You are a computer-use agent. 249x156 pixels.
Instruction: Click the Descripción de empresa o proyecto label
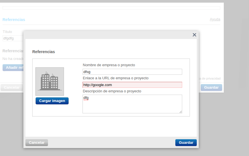(112, 91)
